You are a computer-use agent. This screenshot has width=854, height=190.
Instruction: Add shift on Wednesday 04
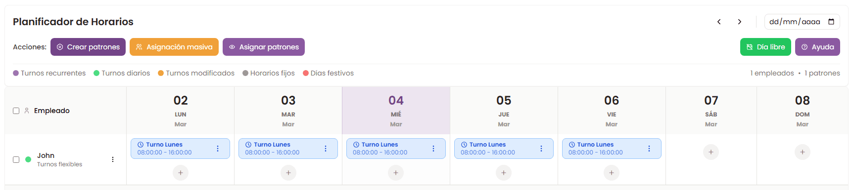click(396, 173)
